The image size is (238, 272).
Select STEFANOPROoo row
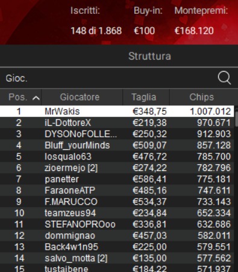click(117, 224)
